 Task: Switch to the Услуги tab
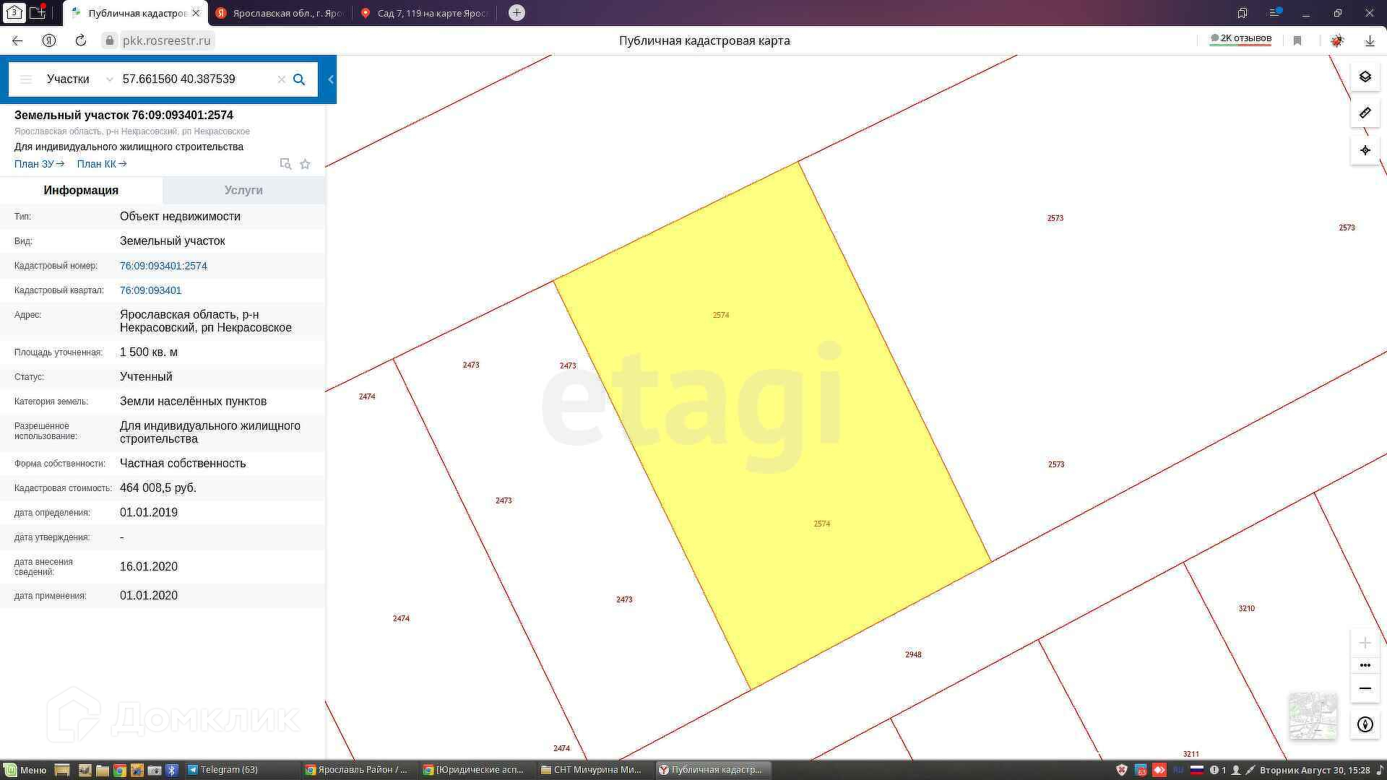[x=243, y=190]
